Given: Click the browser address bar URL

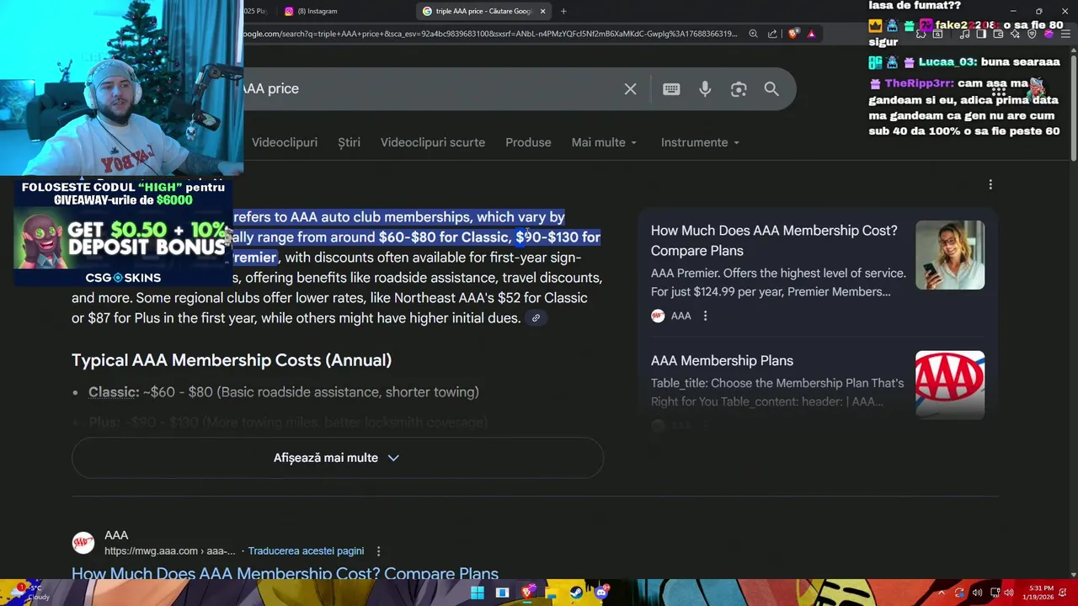Looking at the screenshot, I should tap(488, 34).
